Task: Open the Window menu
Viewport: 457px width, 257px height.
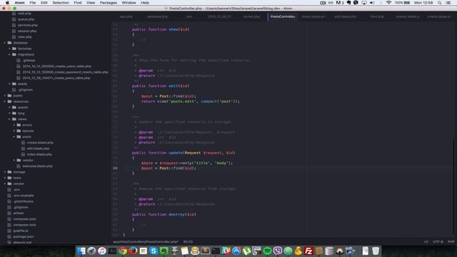Action: click(x=129, y=3)
